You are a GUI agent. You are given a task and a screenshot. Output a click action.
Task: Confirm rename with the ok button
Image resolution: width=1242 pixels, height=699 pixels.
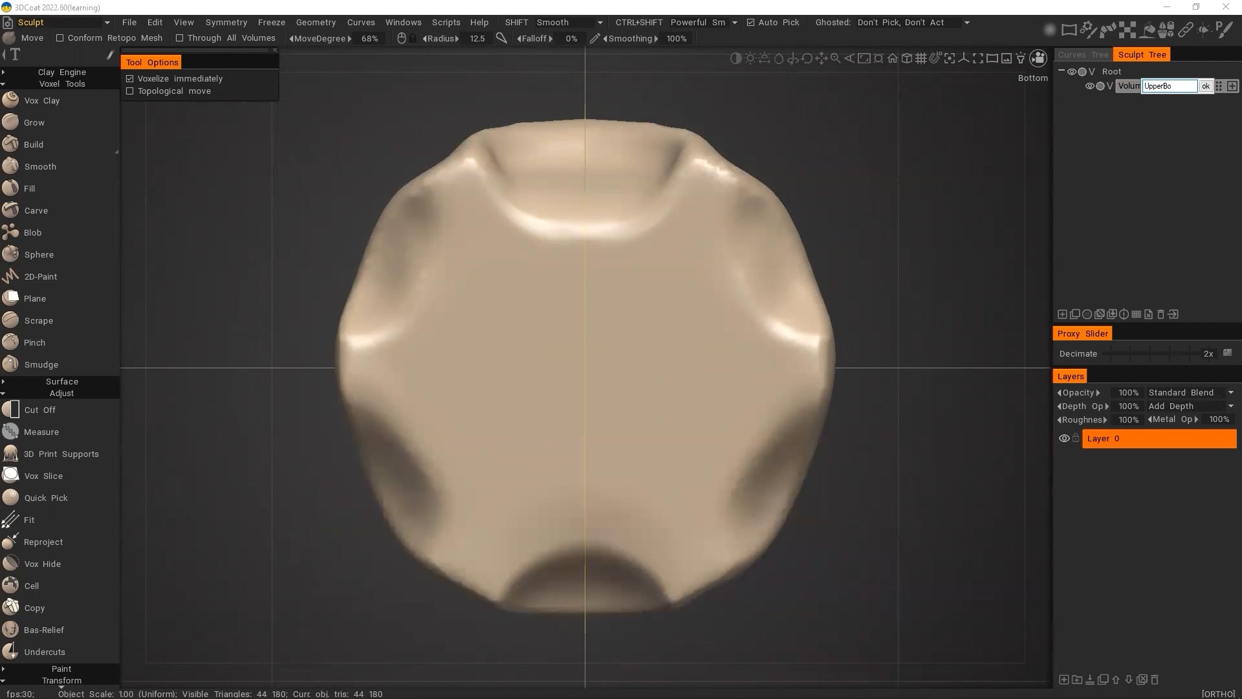click(1205, 86)
